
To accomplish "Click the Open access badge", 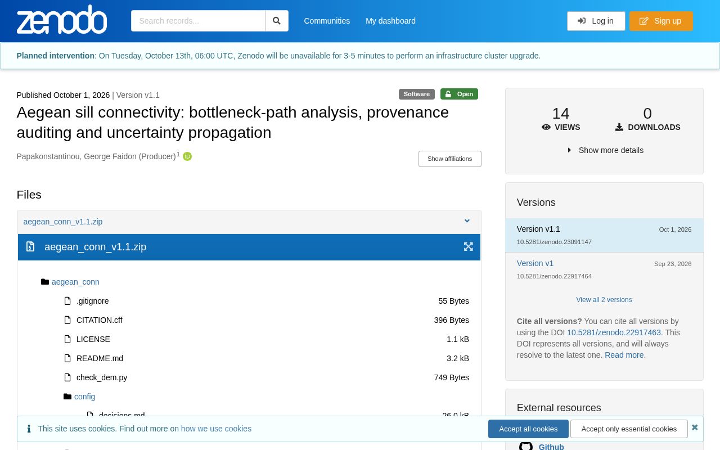I will 459,94.
